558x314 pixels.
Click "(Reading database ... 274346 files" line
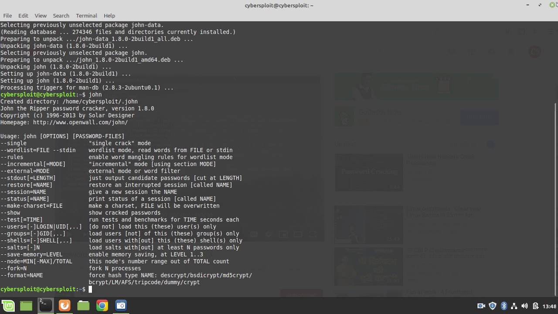coord(118,32)
